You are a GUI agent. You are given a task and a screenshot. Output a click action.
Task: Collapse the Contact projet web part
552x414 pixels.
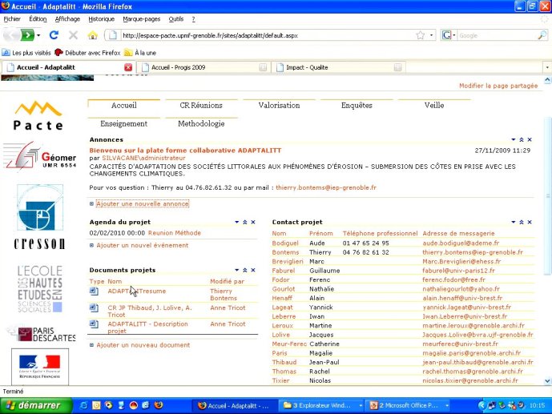pyautogui.click(x=522, y=222)
